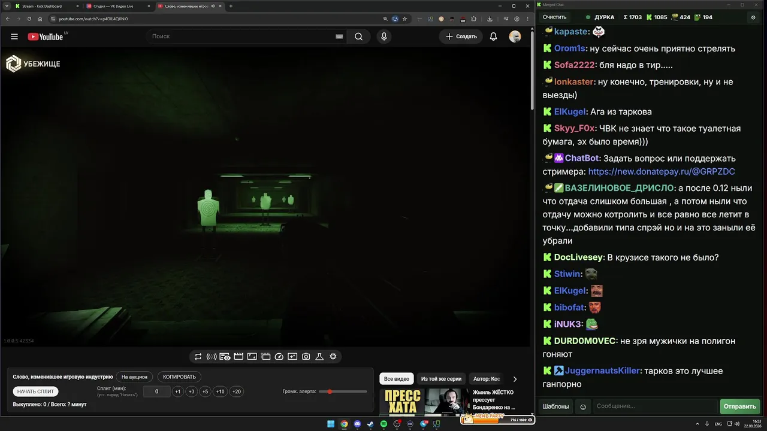Click the JuggernautsKiller username in chat
767x431 pixels.
click(603, 371)
